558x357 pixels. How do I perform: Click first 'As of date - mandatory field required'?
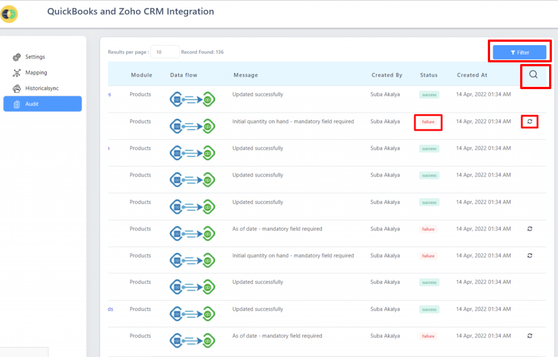[x=277, y=229]
